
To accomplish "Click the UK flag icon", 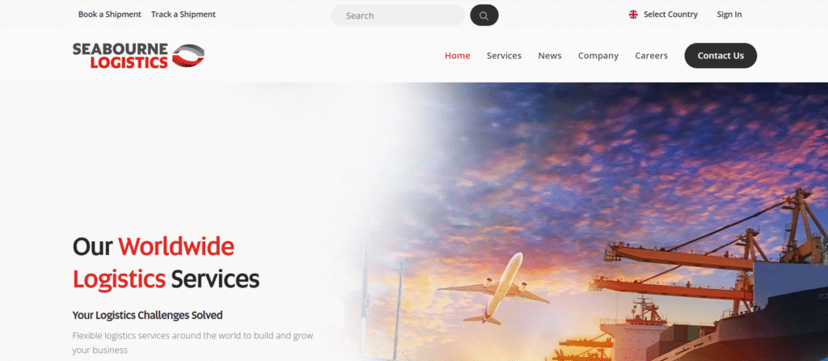I will [633, 15].
